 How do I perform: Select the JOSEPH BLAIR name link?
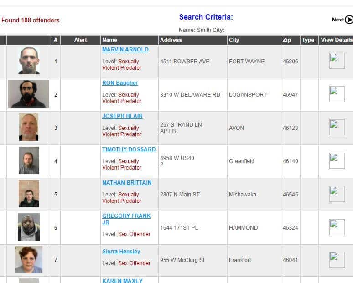(122, 116)
